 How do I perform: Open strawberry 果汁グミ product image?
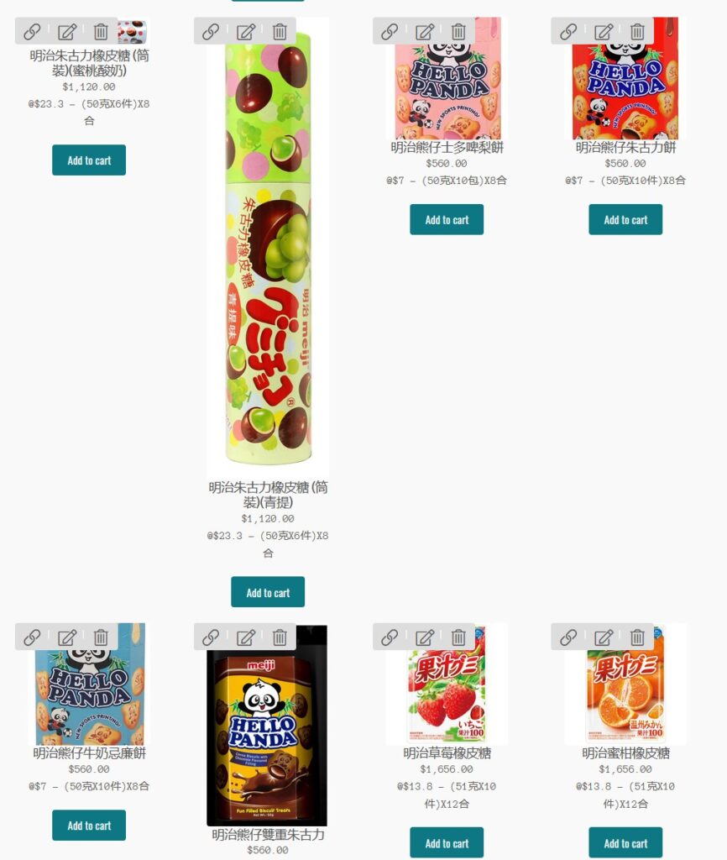[x=447, y=685]
